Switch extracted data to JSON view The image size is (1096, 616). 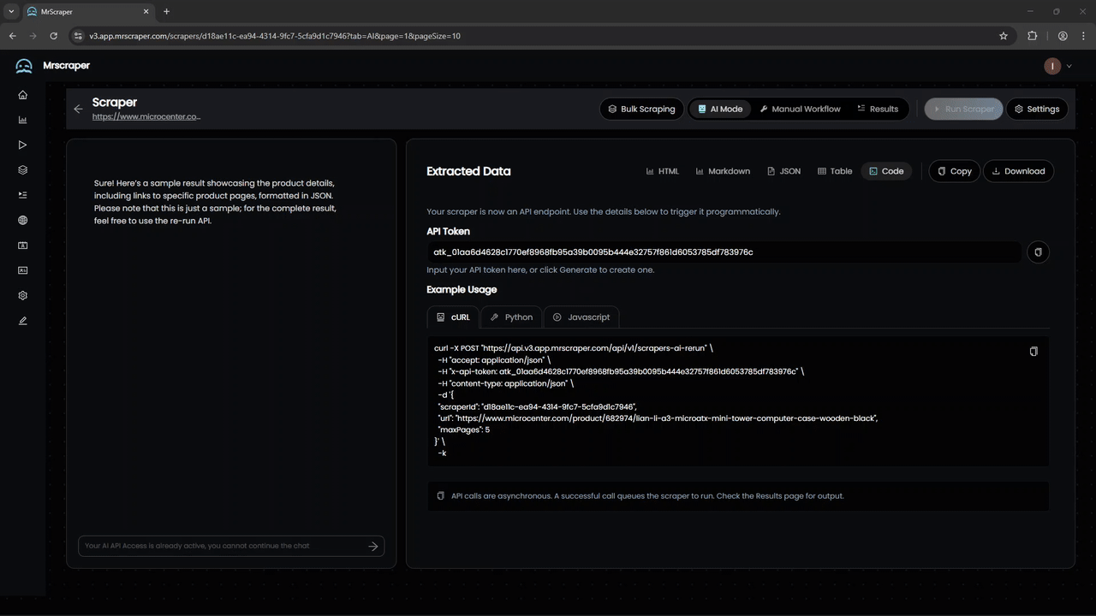coord(783,171)
